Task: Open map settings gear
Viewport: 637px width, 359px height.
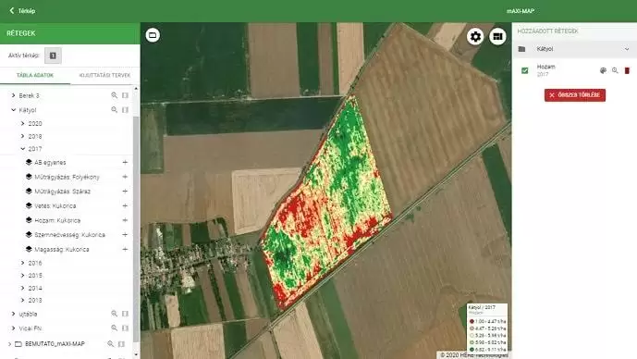Action: click(x=475, y=37)
